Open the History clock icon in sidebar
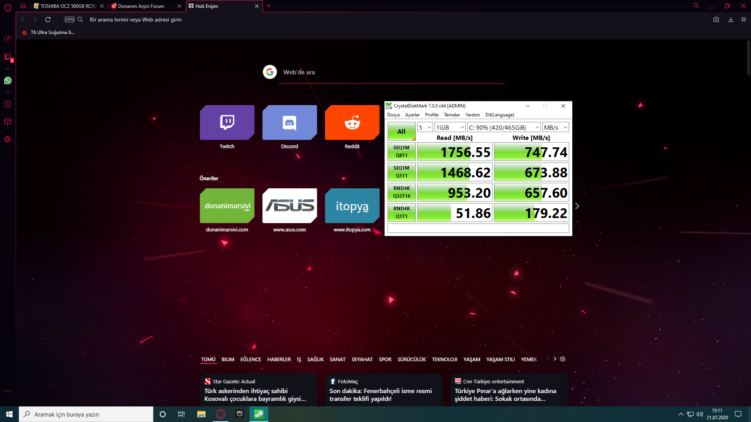 (x=8, y=104)
